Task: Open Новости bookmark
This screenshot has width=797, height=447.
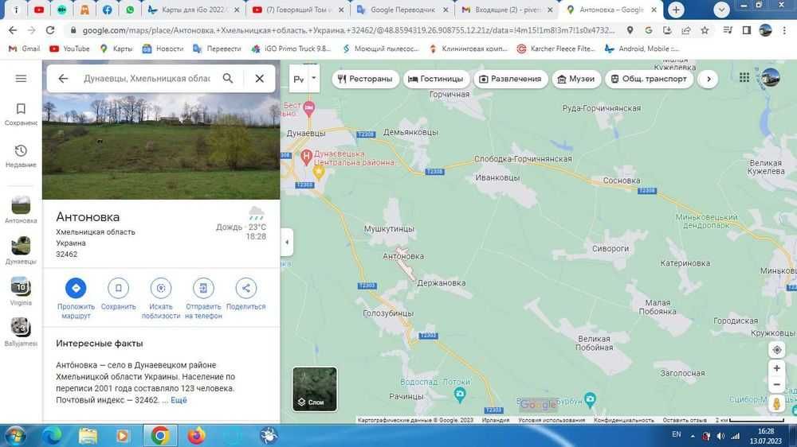Action: (x=163, y=49)
